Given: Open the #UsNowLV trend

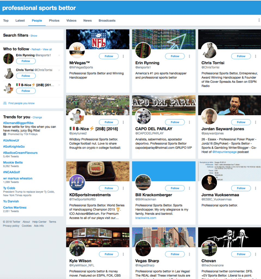Looking at the screenshot, I should [x=11, y=140].
